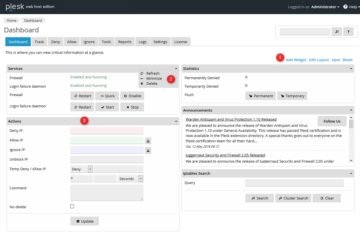Screen dimensions: 360x235
Task: Disable the Firewall
Action: pos(132,96)
